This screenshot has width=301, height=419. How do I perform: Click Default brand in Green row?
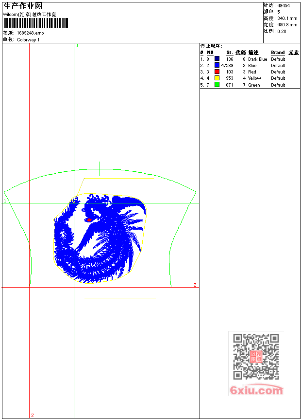(278, 85)
